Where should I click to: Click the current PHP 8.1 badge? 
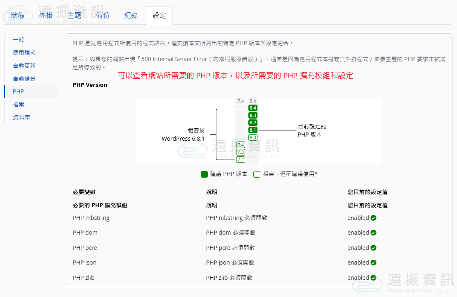(x=253, y=130)
